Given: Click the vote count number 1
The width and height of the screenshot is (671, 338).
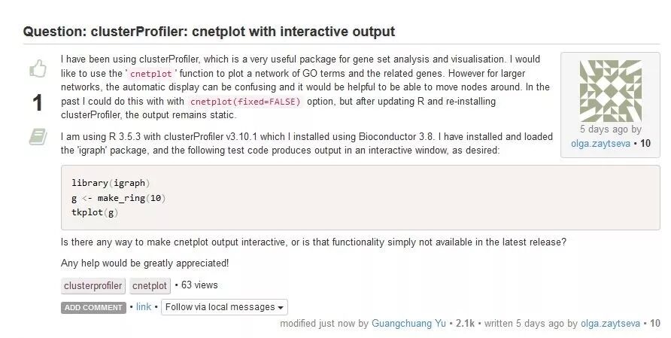Looking at the screenshot, I should (37, 103).
